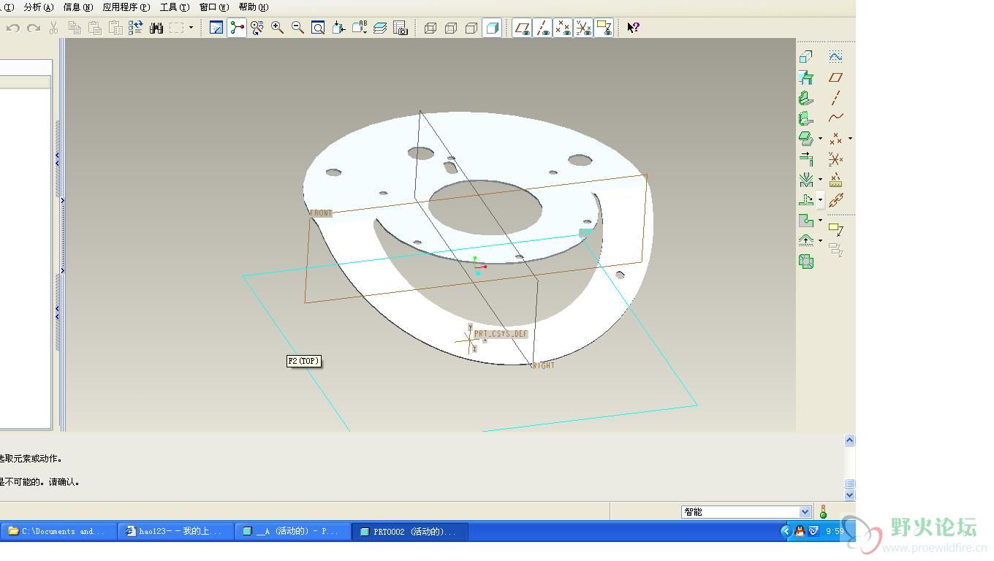Click the Redo arrow icon
This screenshot has height=561, width=994.
click(33, 28)
